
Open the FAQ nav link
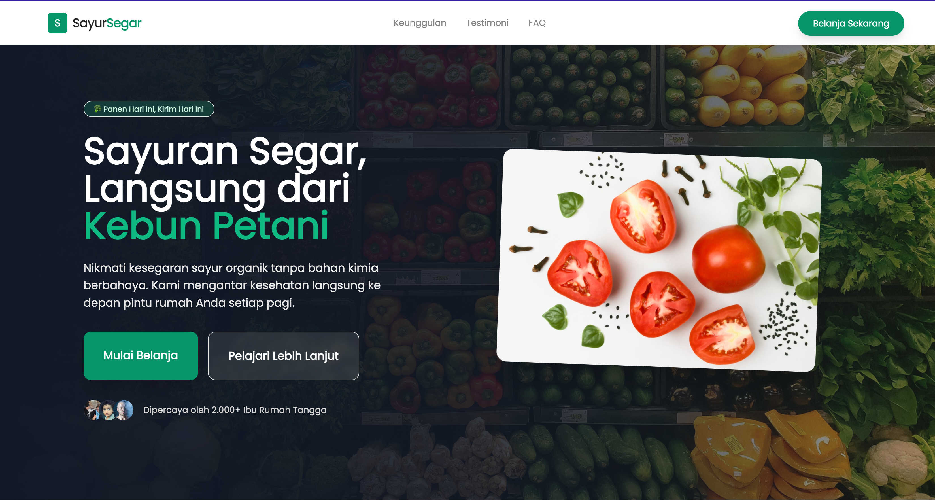[x=537, y=23]
